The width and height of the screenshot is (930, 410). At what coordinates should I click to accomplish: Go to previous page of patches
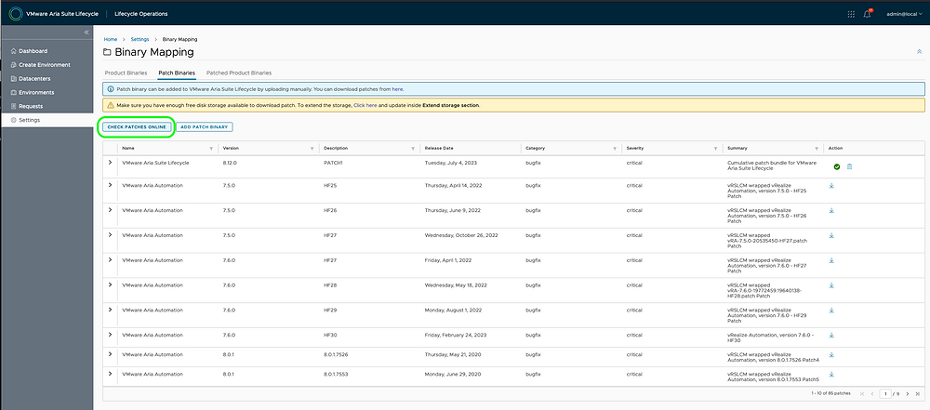tap(872, 393)
